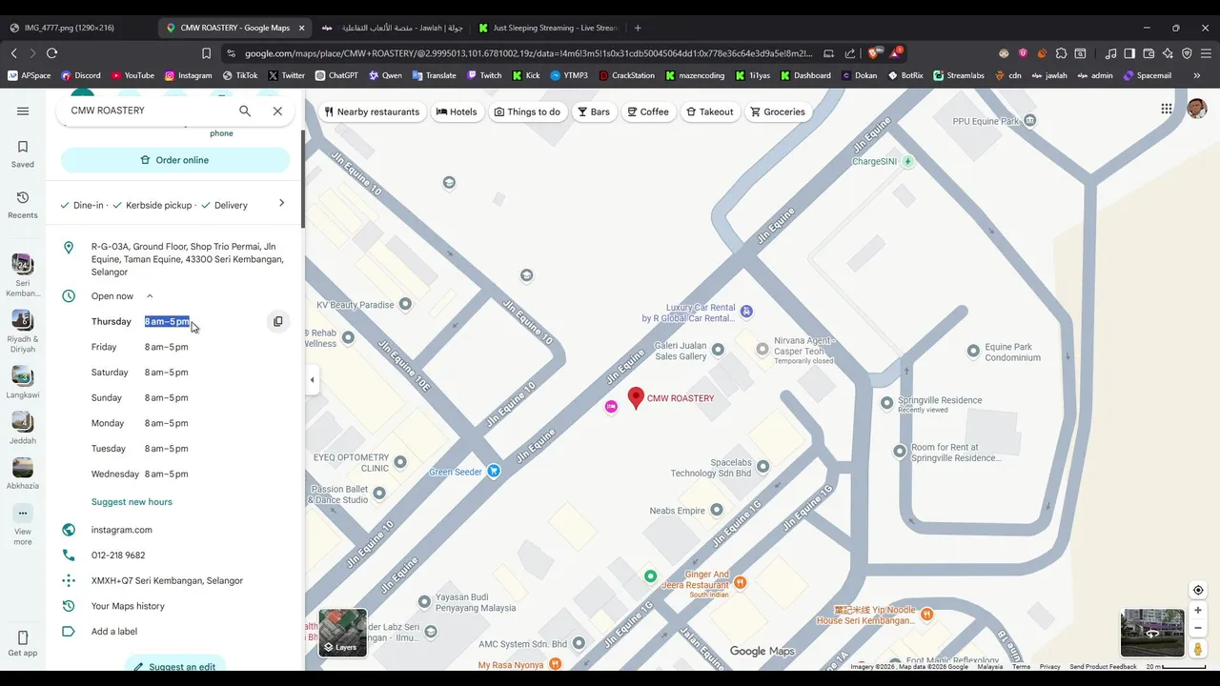
Task: Open Streamlabs bookmark
Action: pos(959,75)
